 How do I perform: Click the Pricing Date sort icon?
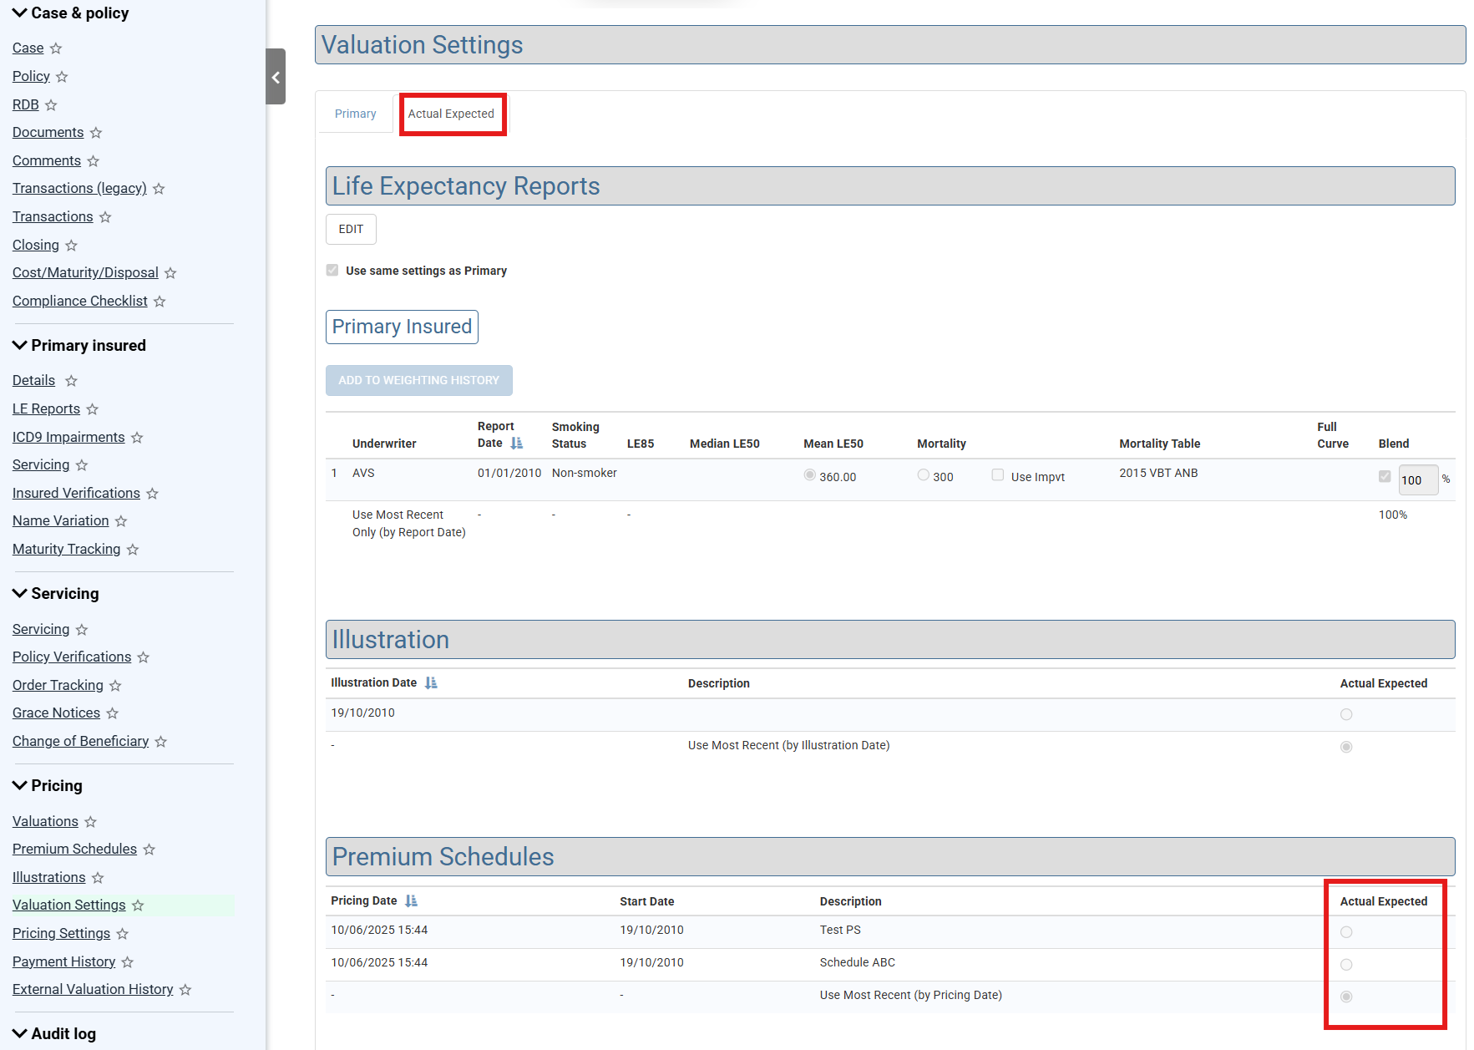(x=411, y=901)
